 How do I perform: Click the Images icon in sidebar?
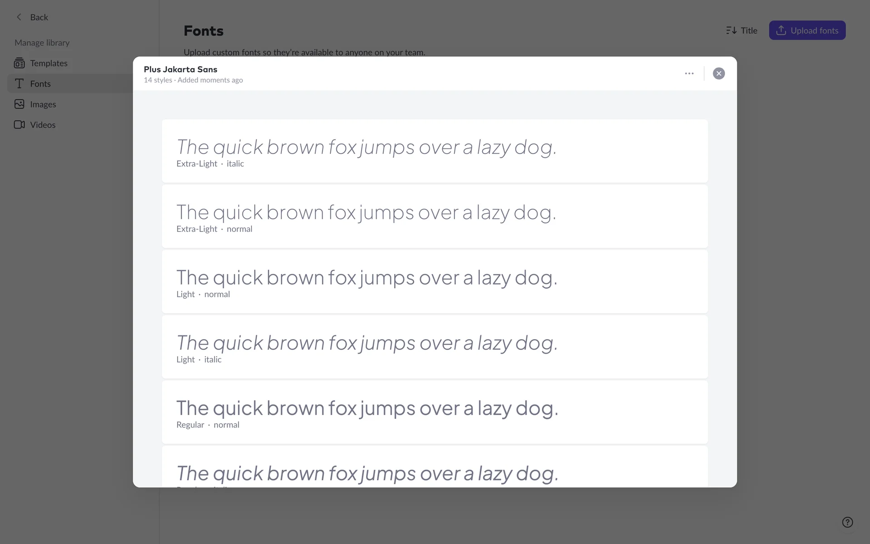tap(19, 104)
